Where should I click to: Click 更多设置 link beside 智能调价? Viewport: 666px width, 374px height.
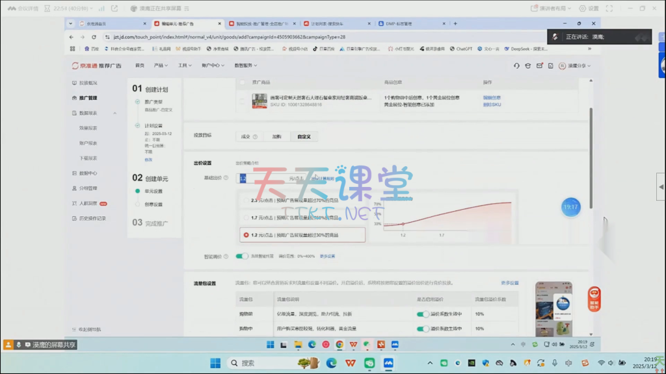point(327,256)
